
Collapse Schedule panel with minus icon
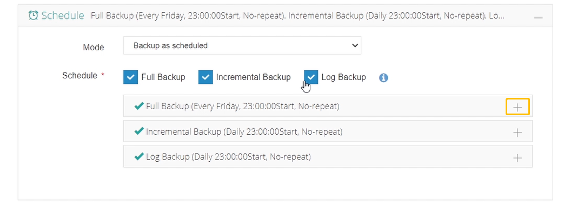(x=538, y=17)
